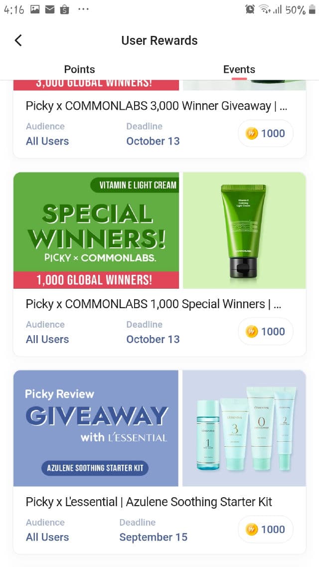Tap the three-dots overflow in status bar

(x=83, y=10)
